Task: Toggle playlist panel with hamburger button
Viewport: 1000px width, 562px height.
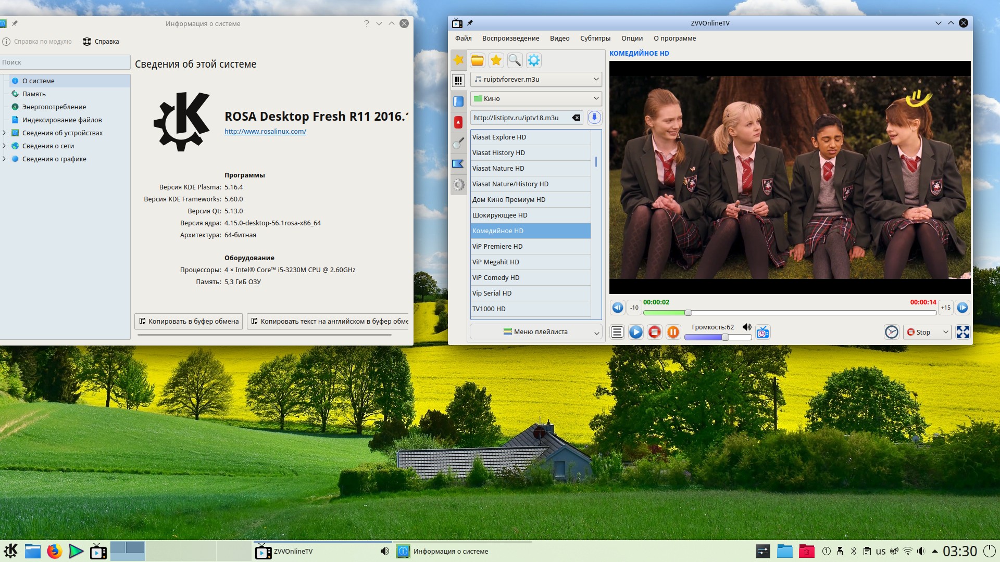Action: [617, 332]
